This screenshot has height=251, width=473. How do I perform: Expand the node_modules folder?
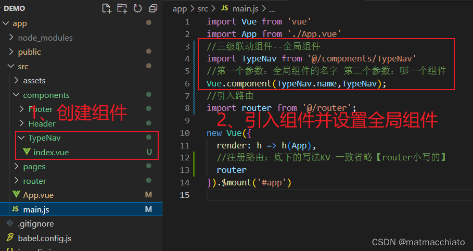click(x=11, y=37)
